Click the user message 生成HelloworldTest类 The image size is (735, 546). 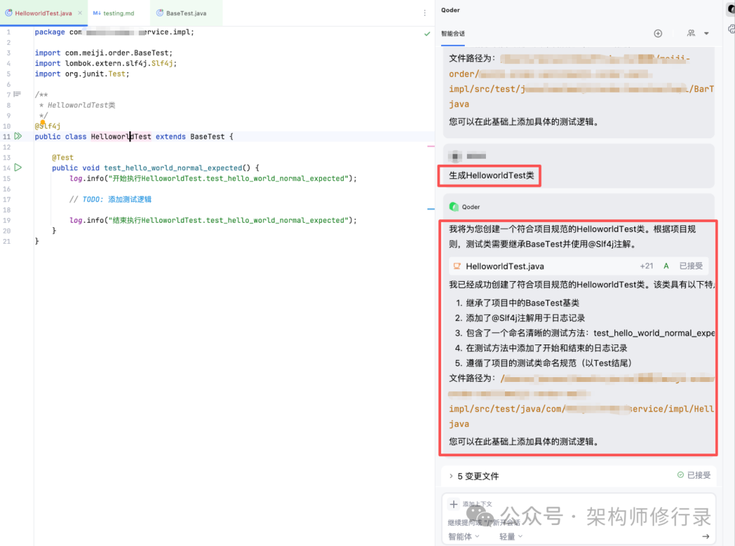(x=491, y=176)
